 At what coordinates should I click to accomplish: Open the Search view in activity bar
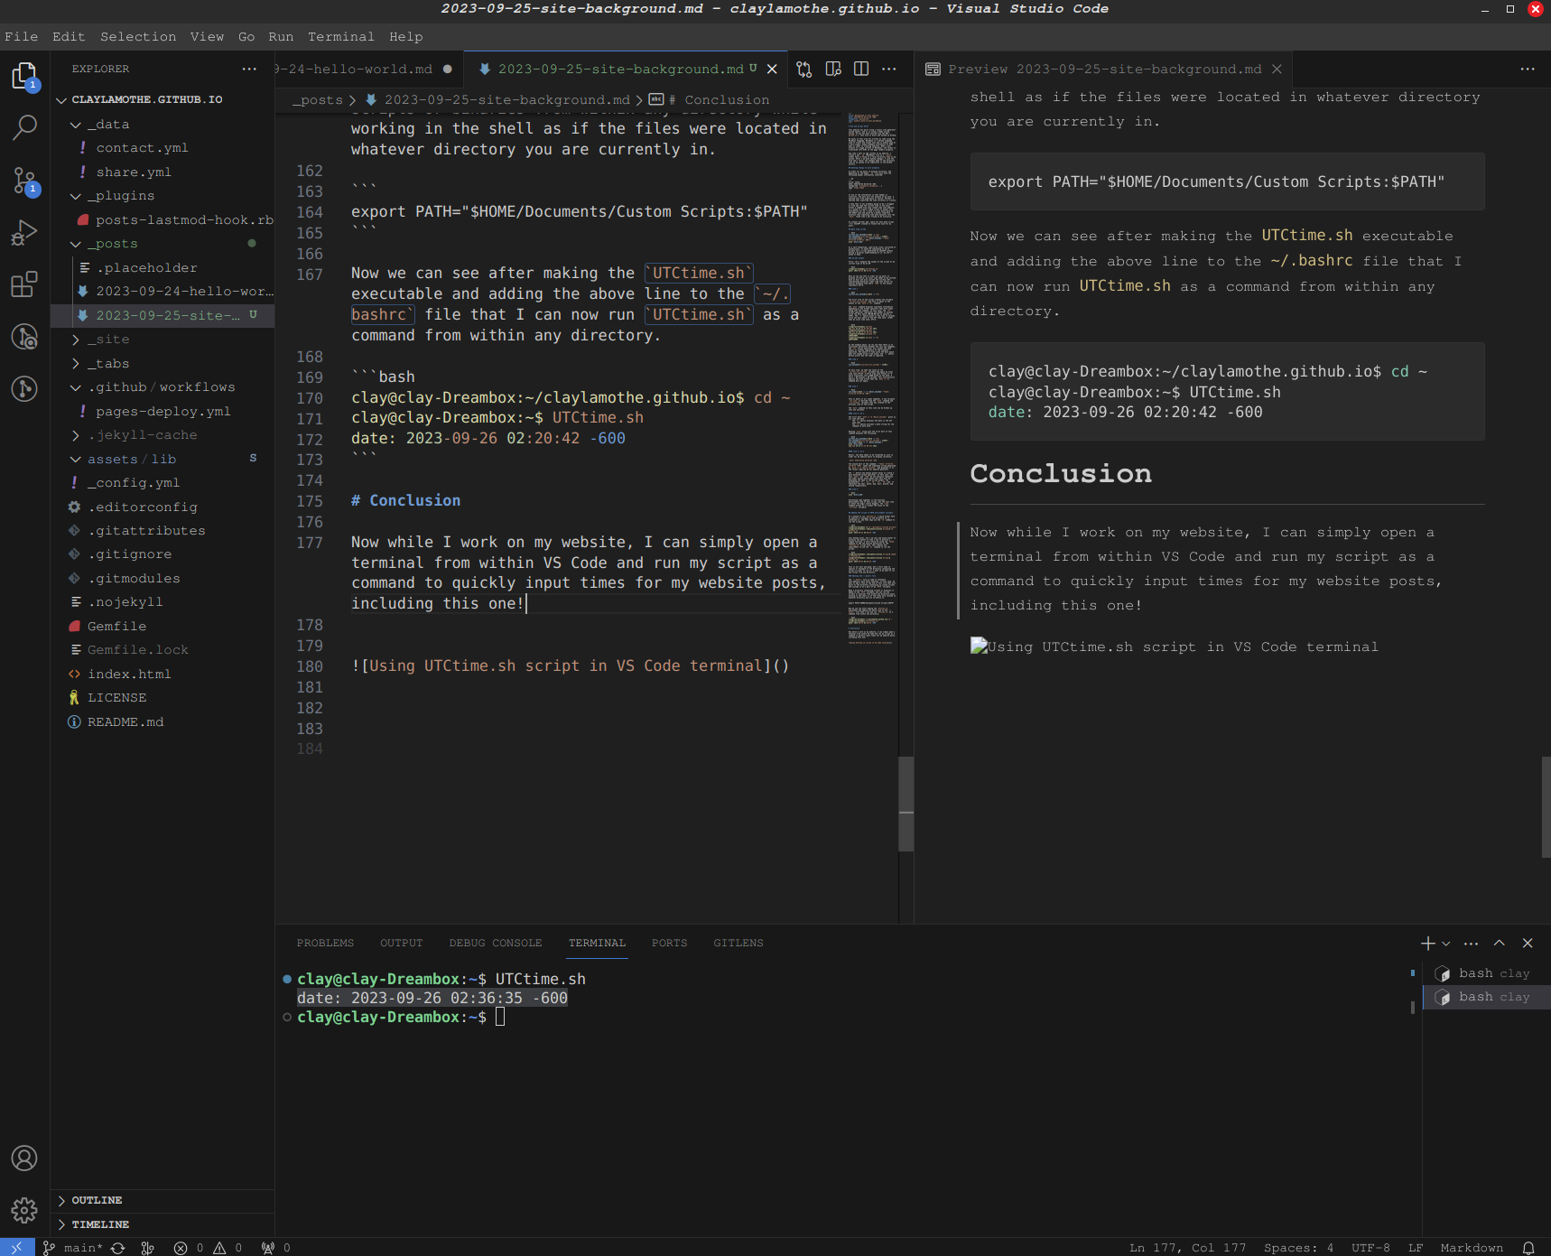tap(24, 127)
